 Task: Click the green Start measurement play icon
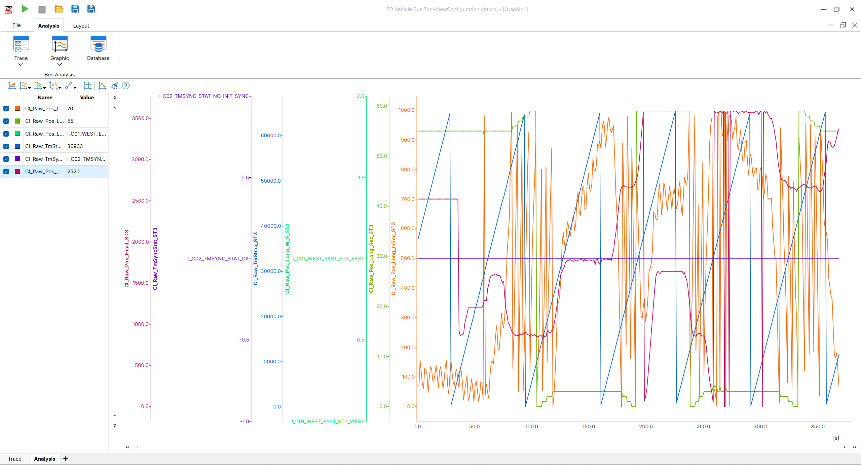tap(25, 9)
